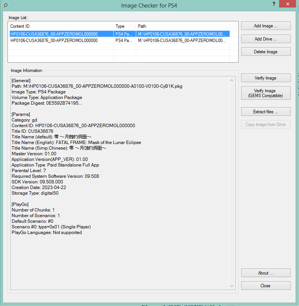This screenshot has height=306, width=299.
Task: Click the Volume Type: Application Package line
Action: point(47,97)
